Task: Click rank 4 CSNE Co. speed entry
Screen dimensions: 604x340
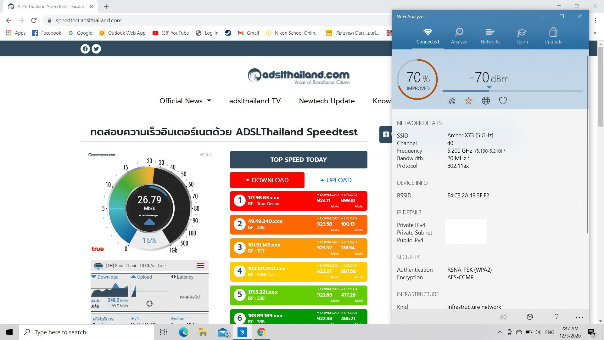Action: (299, 272)
